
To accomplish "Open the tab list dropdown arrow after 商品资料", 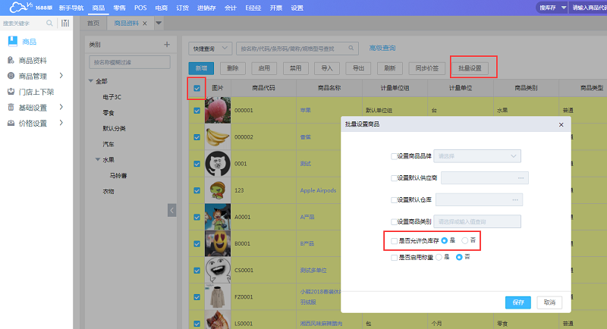I will [x=159, y=23].
